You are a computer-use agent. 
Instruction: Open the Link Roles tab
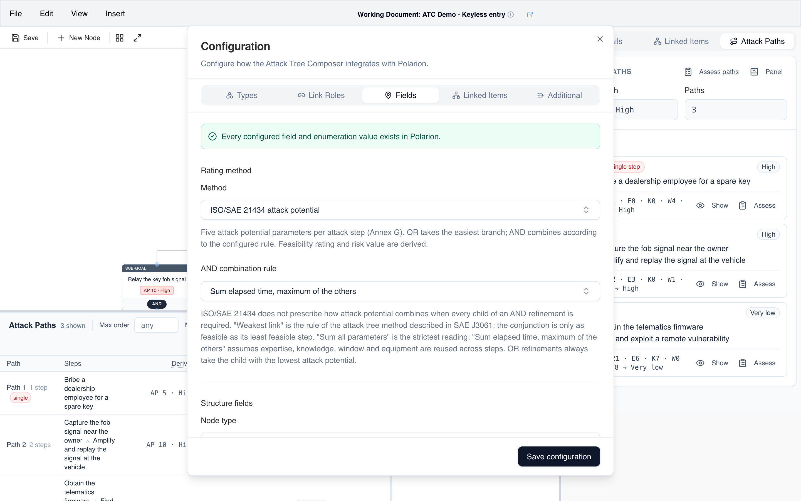pos(321,95)
